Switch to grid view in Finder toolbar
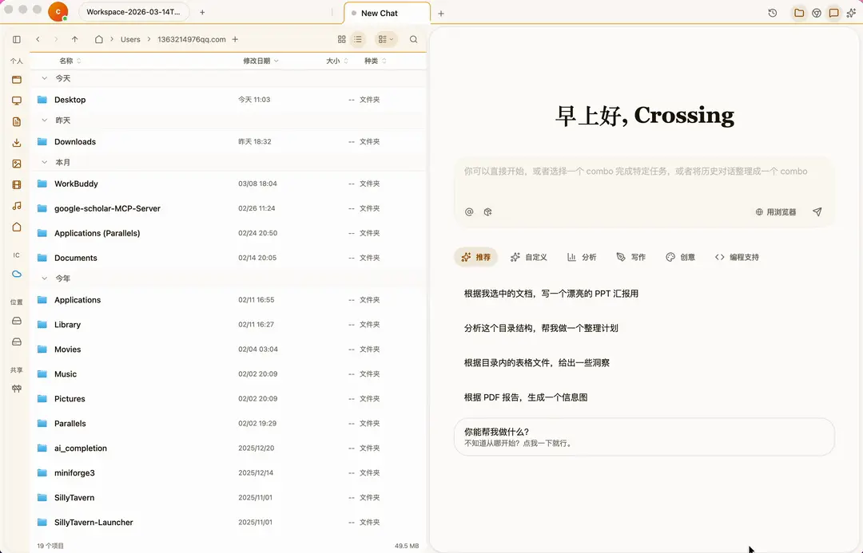Screen dimensions: 863x553 [343, 38]
